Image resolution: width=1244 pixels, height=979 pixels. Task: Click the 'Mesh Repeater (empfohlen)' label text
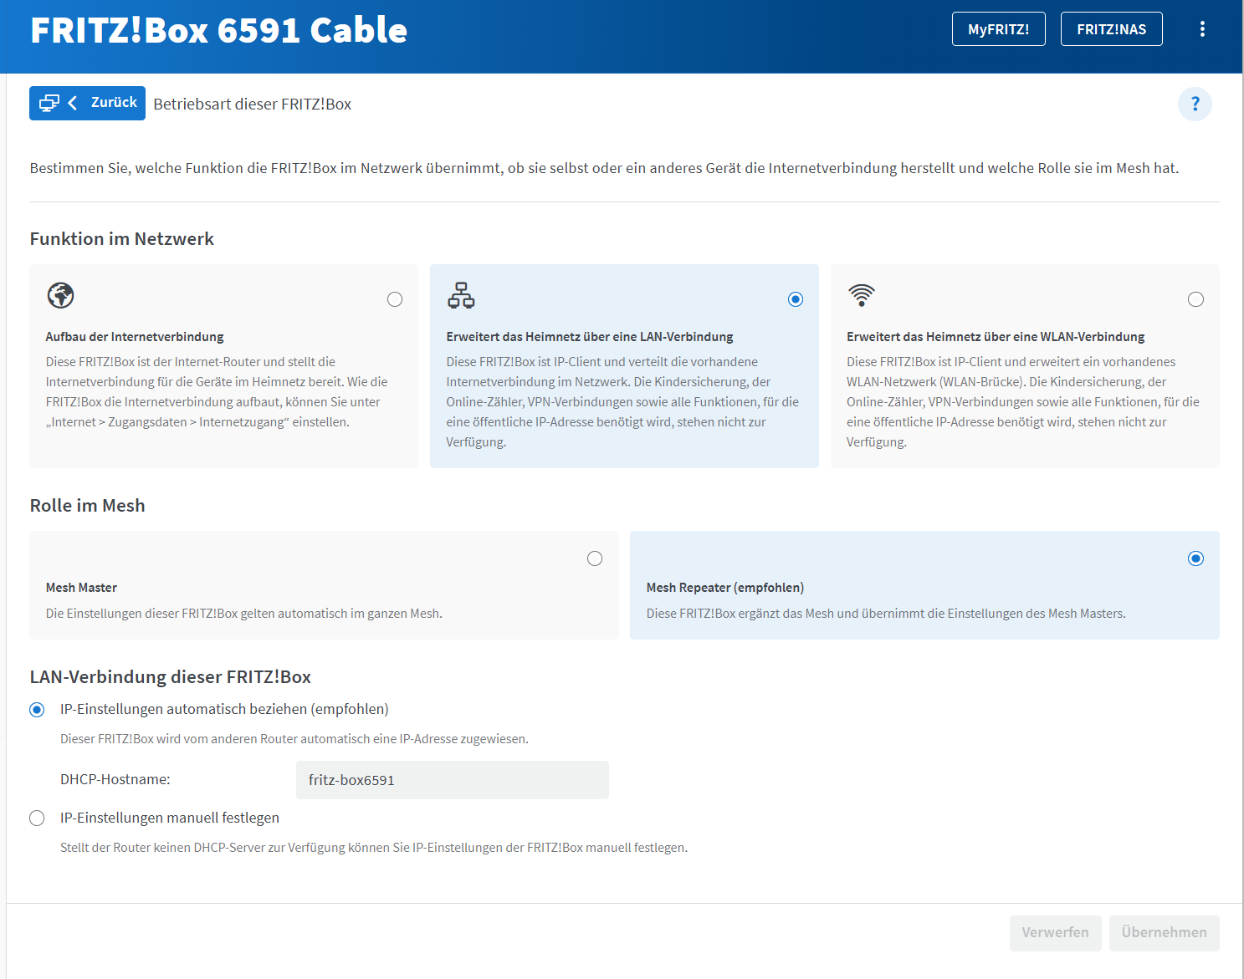click(x=725, y=588)
